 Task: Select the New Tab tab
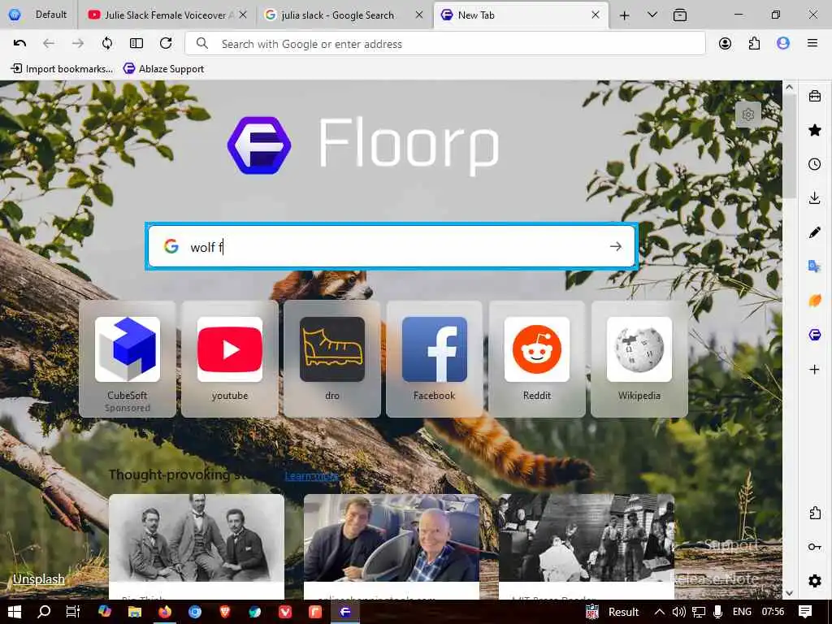click(x=521, y=15)
